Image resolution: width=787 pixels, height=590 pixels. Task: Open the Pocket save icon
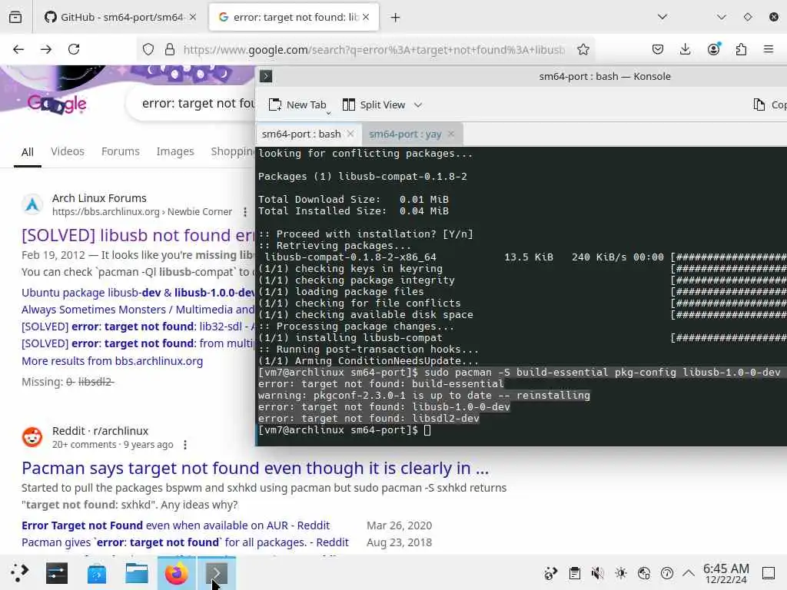coord(658,49)
